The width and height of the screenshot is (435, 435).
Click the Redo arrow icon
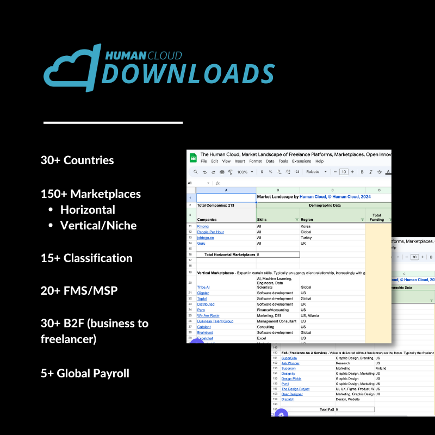pyautogui.click(x=213, y=172)
